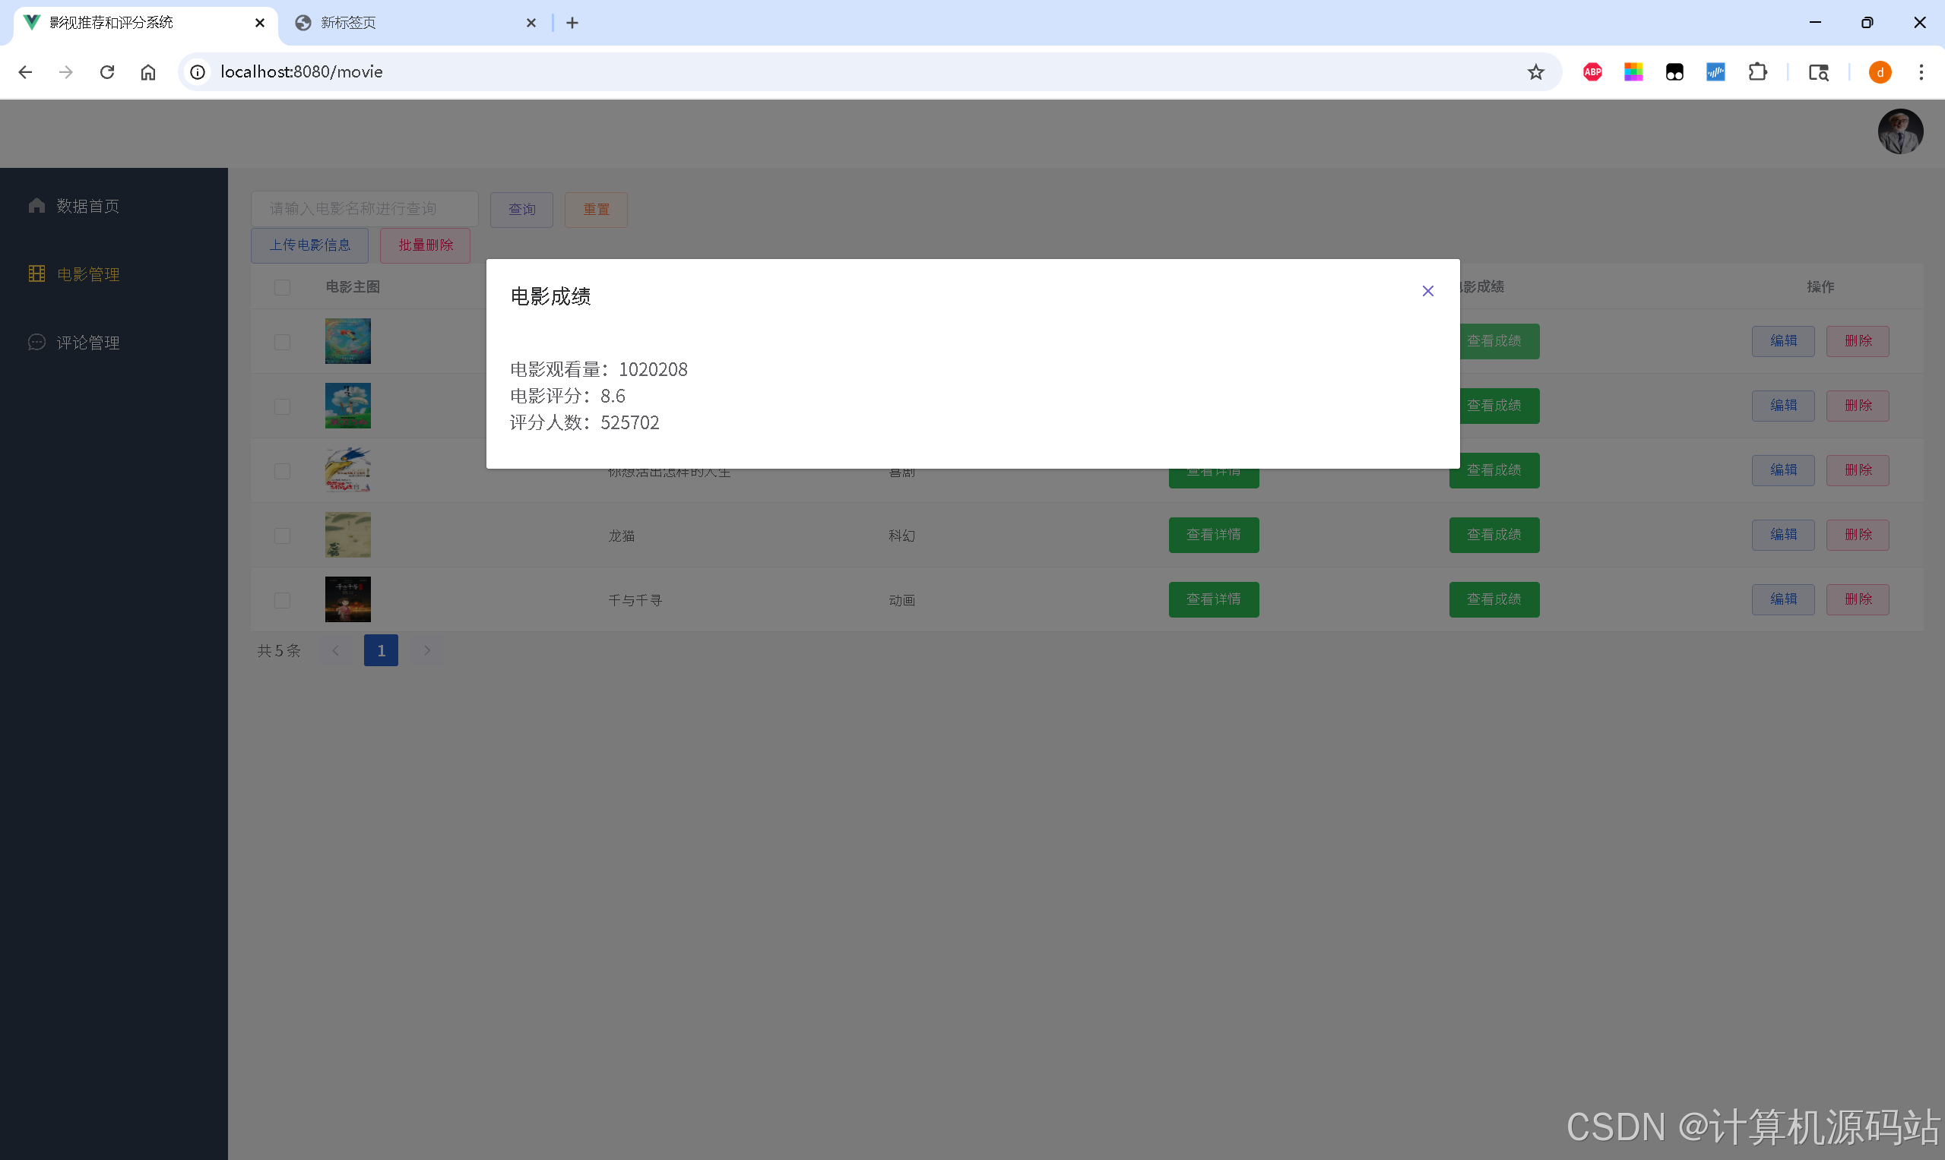
Task: Go to previous page chevron in pagination
Action: click(335, 650)
